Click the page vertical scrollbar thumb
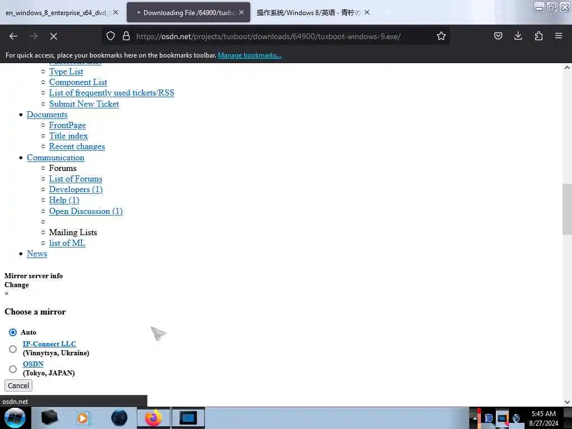Image resolution: width=572 pixels, height=429 pixels. (x=567, y=209)
